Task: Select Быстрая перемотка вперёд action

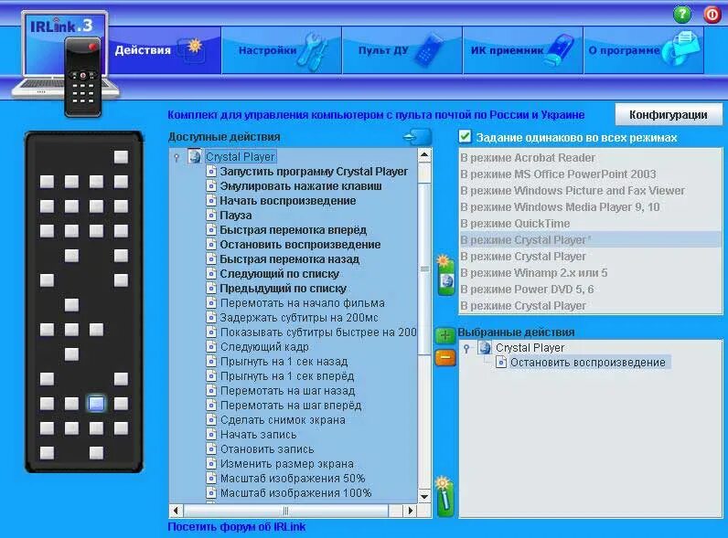Action: click(x=293, y=230)
